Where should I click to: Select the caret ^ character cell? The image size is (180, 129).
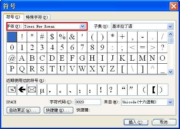coord(153,69)
